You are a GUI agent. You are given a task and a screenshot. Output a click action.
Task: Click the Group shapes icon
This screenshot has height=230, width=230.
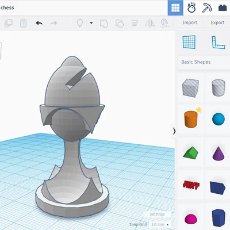104,24
